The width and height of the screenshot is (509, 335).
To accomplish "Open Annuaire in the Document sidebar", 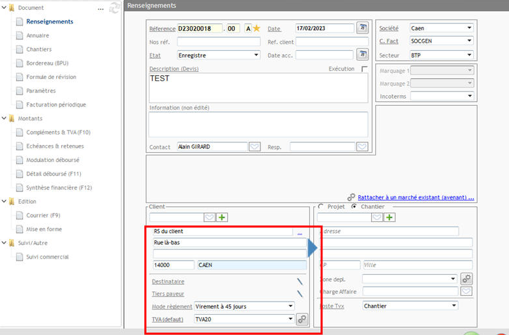I will (37, 35).
